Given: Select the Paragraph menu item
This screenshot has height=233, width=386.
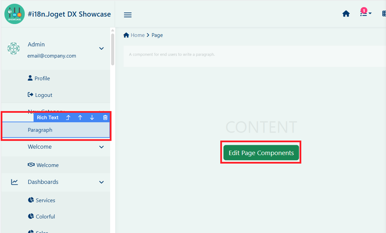Looking at the screenshot, I should tap(56, 130).
